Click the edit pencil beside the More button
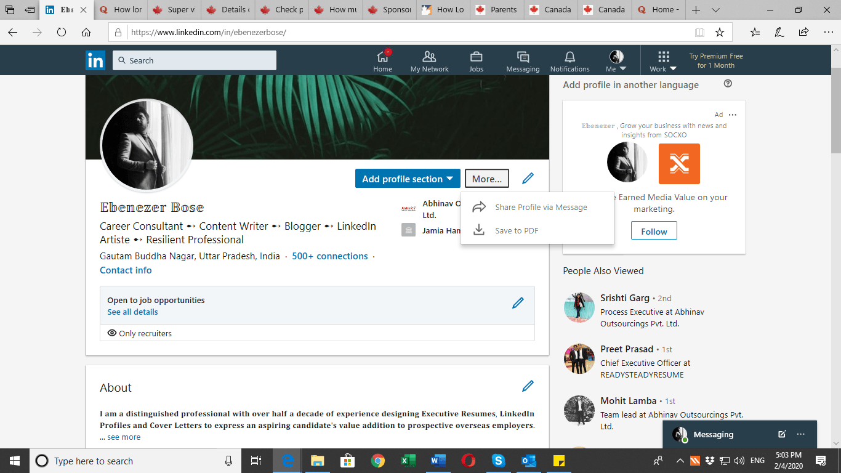Screen dimensions: 841x473 528,179
